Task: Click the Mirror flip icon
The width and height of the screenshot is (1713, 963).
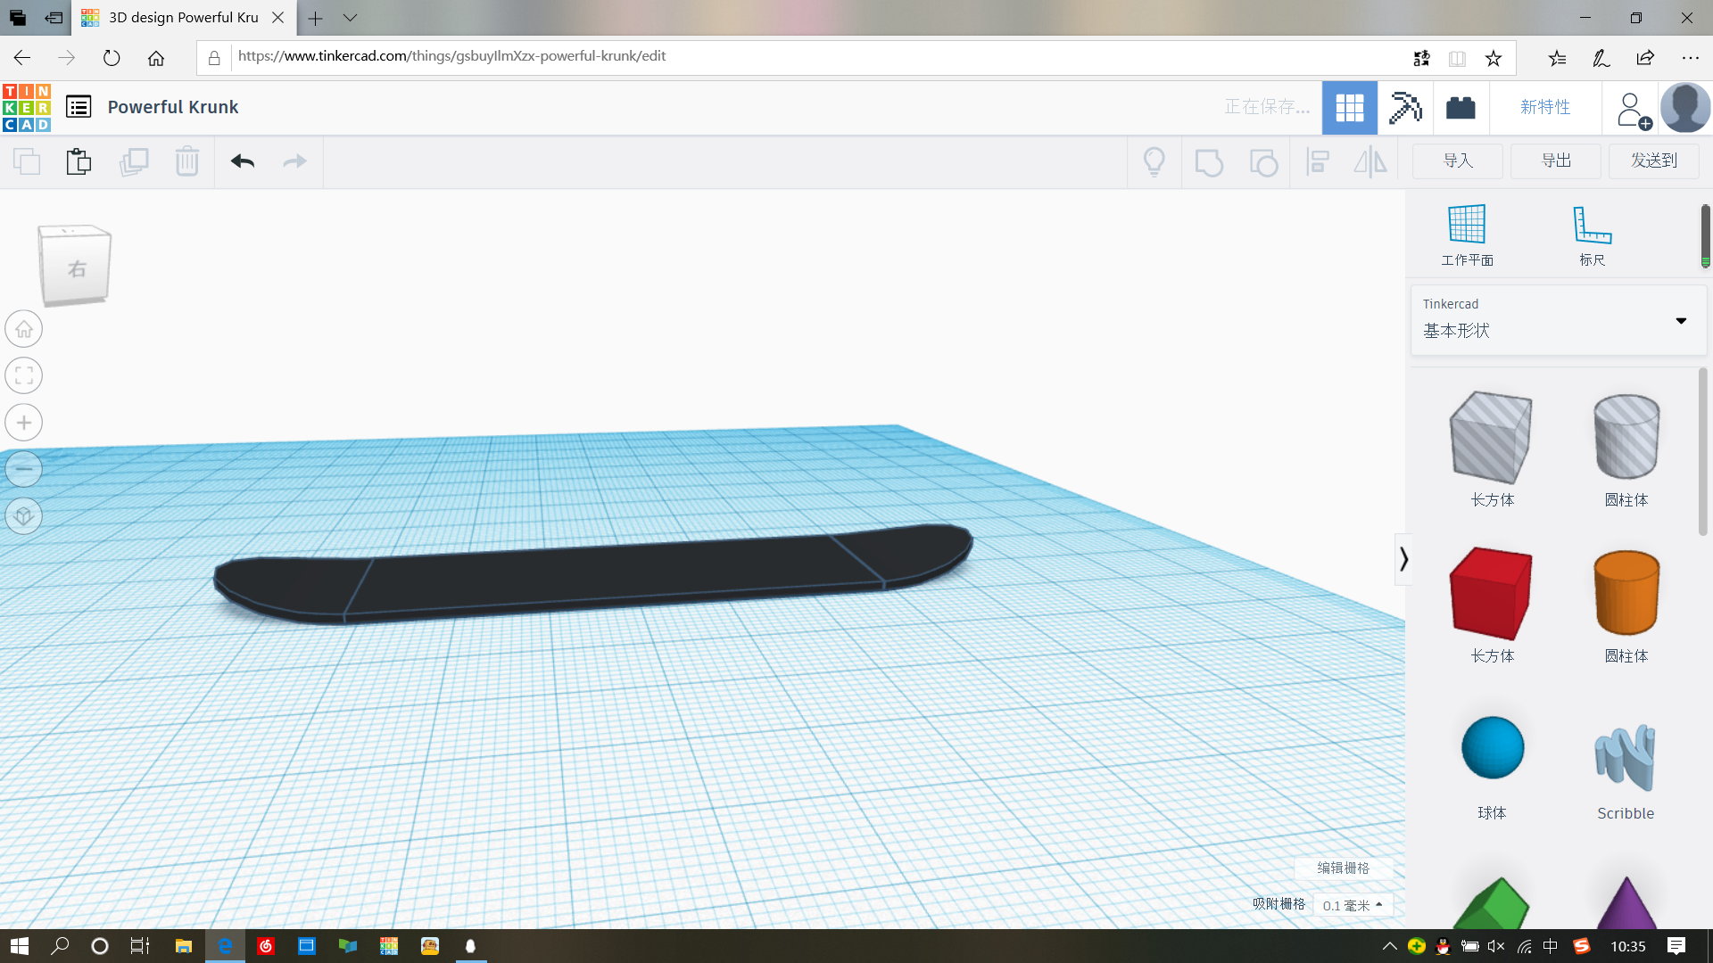Action: 1370,161
